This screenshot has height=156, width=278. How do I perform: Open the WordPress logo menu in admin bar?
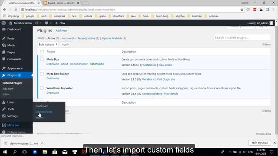[x=3, y=23]
